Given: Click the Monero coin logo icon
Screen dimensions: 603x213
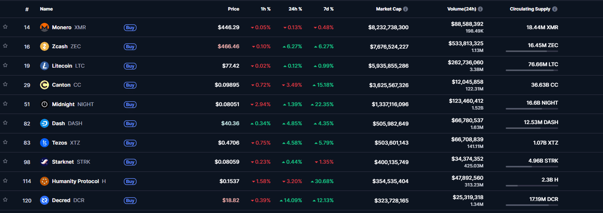Looking at the screenshot, I should click(x=44, y=27).
